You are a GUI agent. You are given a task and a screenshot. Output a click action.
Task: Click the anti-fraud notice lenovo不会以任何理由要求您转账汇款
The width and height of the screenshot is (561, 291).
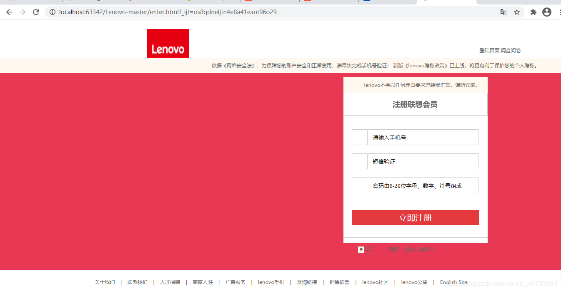click(421, 85)
